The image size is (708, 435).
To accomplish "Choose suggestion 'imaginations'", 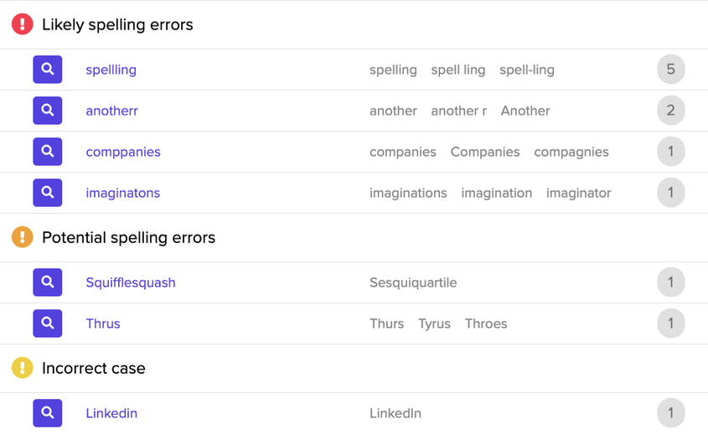I will pyautogui.click(x=408, y=194).
